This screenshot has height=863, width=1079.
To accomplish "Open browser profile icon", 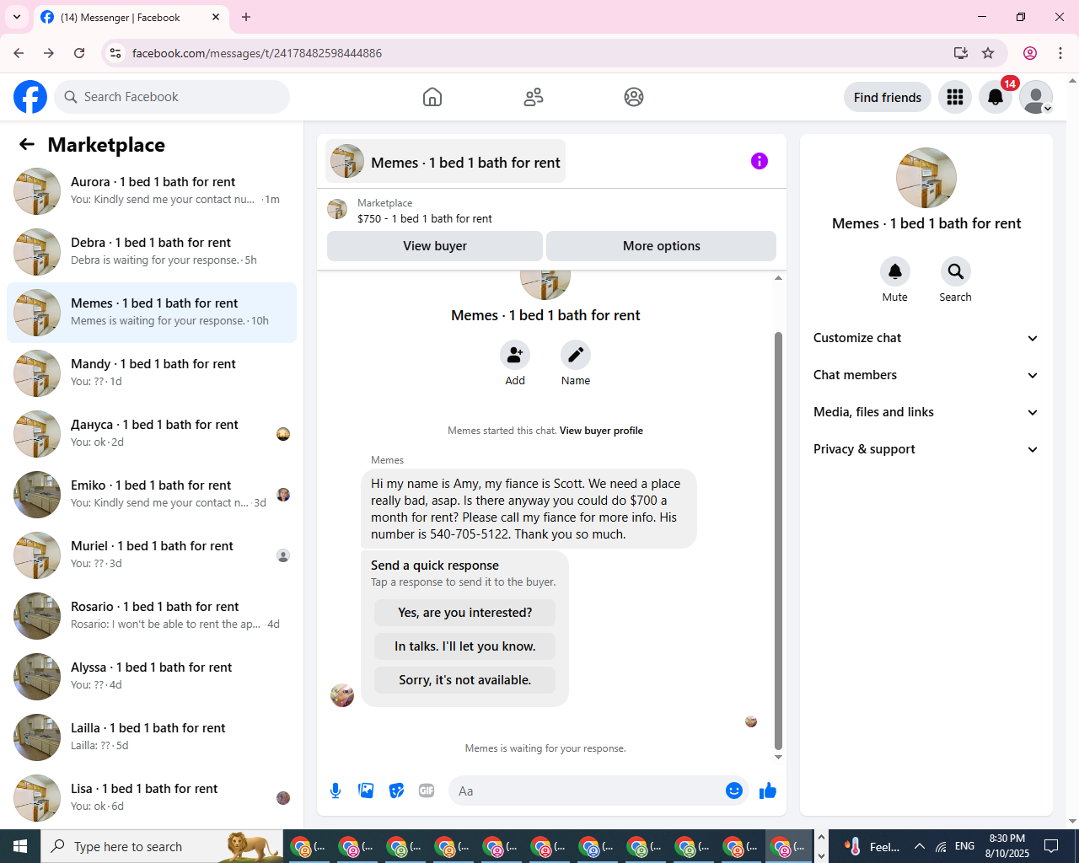I will [x=1030, y=53].
